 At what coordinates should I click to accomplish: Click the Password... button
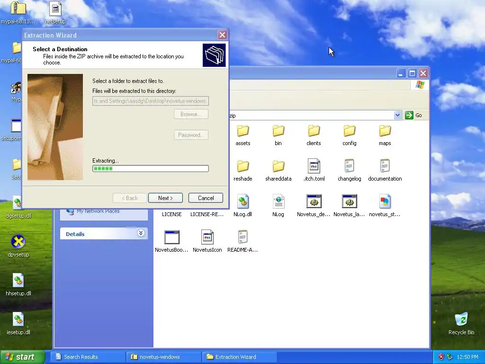pos(191,135)
